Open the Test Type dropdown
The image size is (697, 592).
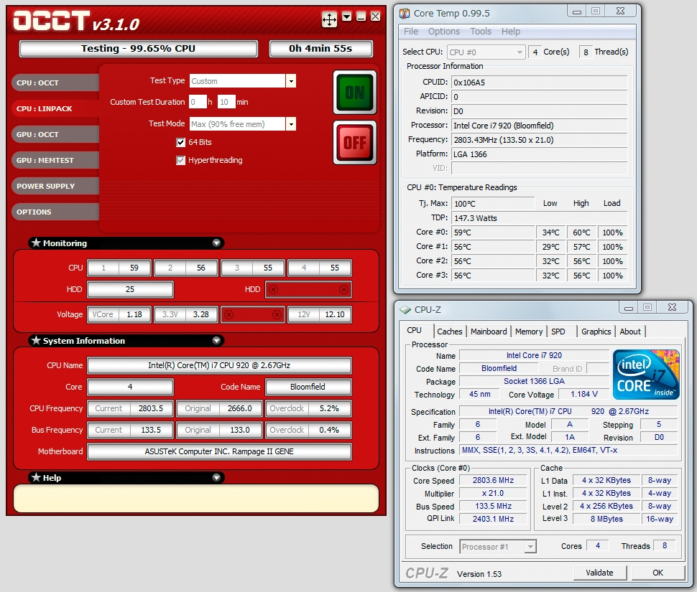tap(291, 81)
